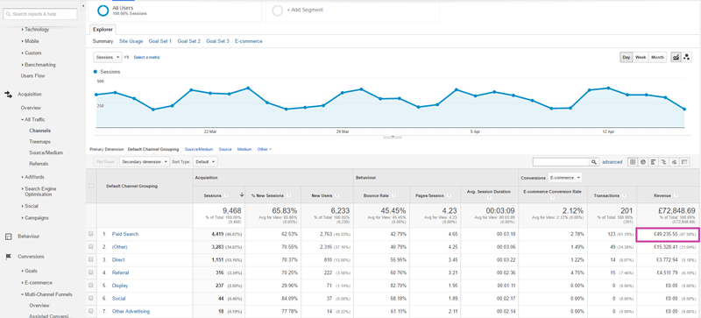Tick the Paid Search row checkbox
This screenshot has width=701, height=318.
click(91, 234)
